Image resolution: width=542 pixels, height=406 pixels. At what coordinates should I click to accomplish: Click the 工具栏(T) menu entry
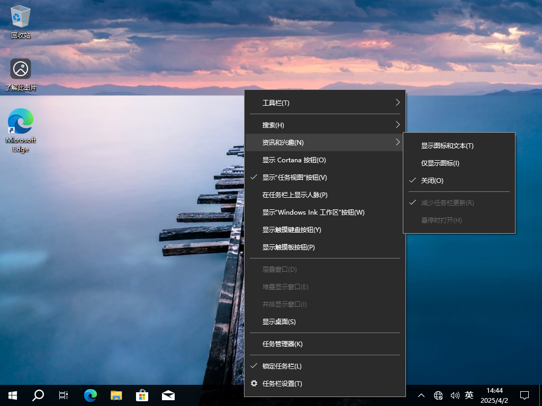[x=325, y=103]
